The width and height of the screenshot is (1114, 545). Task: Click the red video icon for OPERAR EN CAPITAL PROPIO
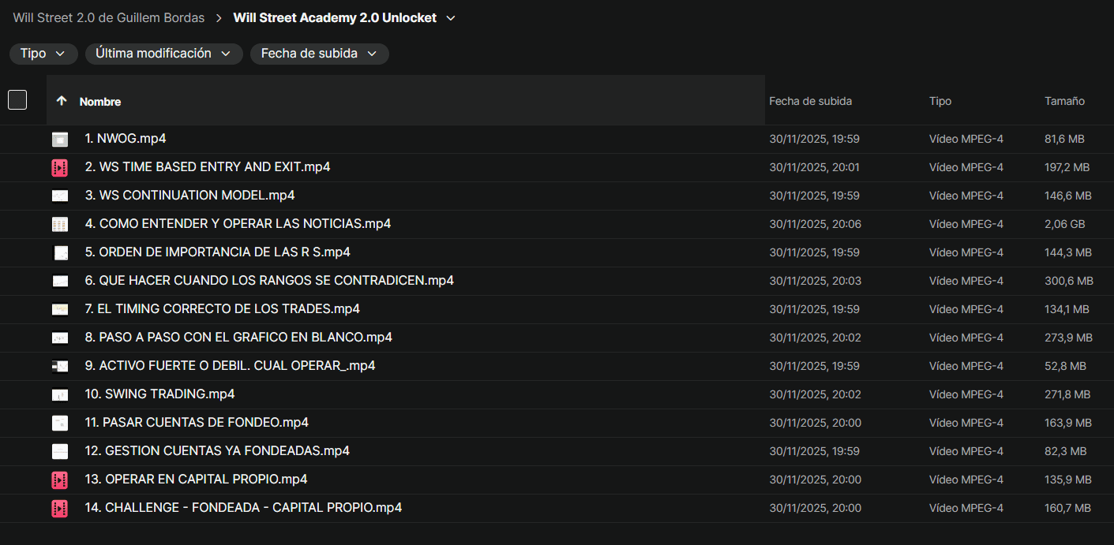tap(60, 480)
